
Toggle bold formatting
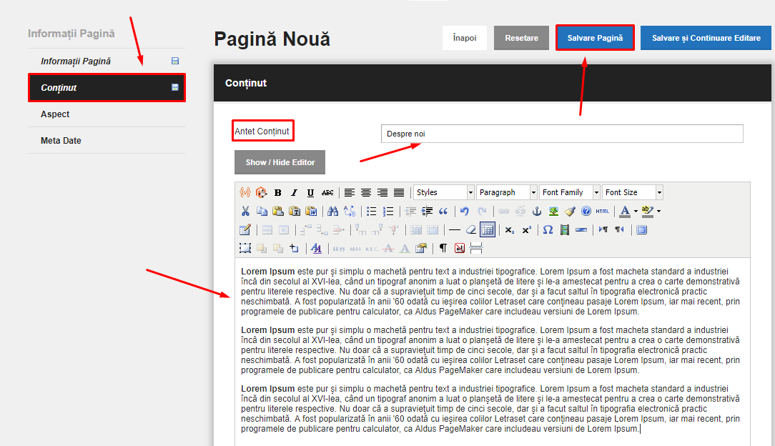(278, 193)
